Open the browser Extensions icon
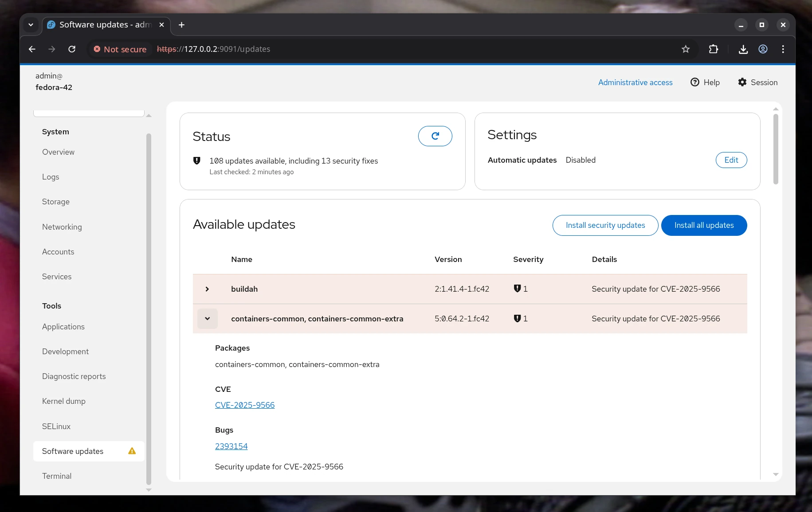Screen dimensions: 812x512 [713, 49]
